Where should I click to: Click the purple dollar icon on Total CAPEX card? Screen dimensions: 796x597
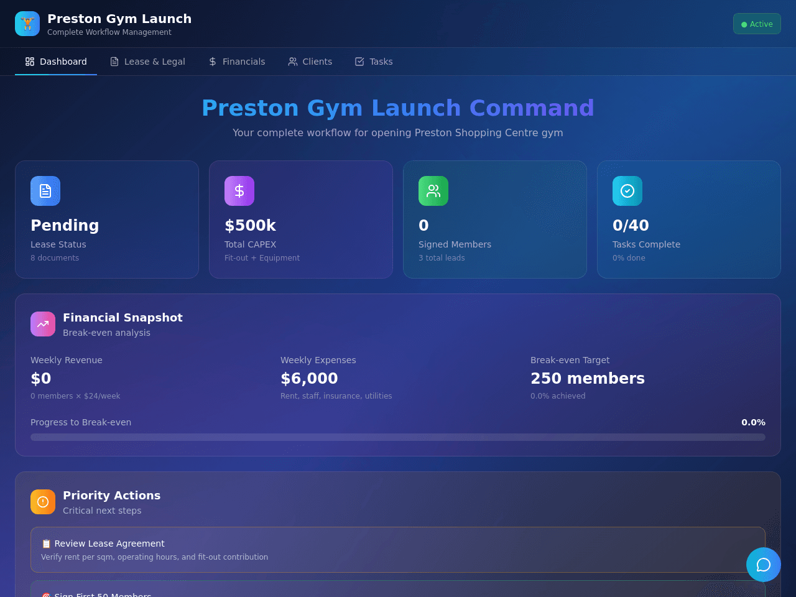(239, 191)
